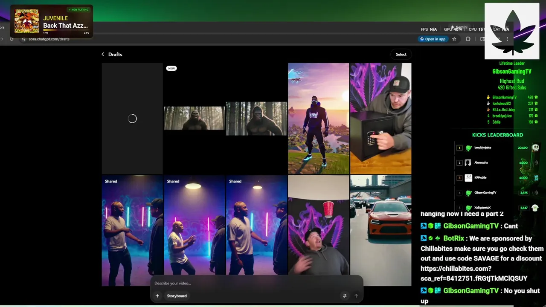Click 'Open in app' button

pos(433,39)
